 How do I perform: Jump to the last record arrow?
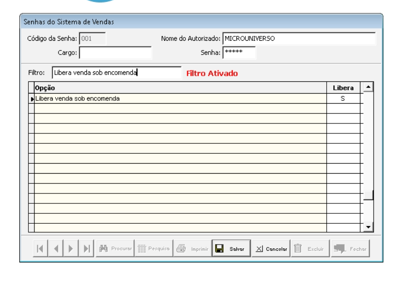[x=87, y=248]
